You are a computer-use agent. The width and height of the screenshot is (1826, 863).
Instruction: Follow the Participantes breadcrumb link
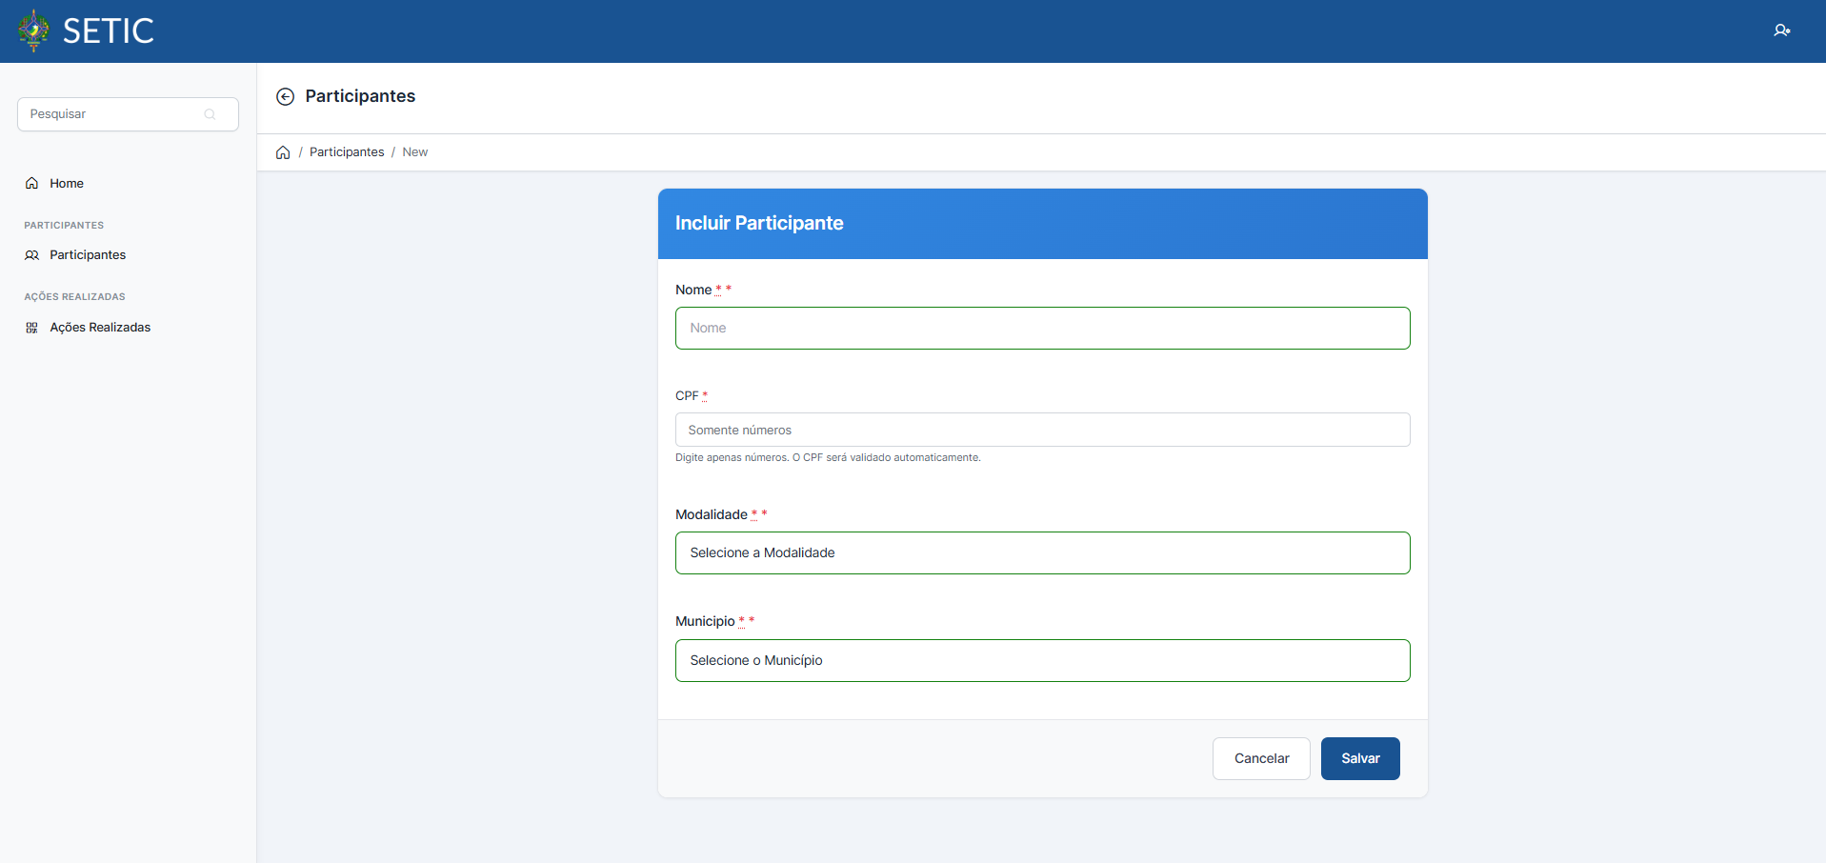[347, 152]
